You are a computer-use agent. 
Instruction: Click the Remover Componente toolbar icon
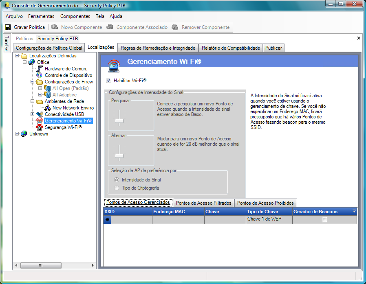pos(175,27)
